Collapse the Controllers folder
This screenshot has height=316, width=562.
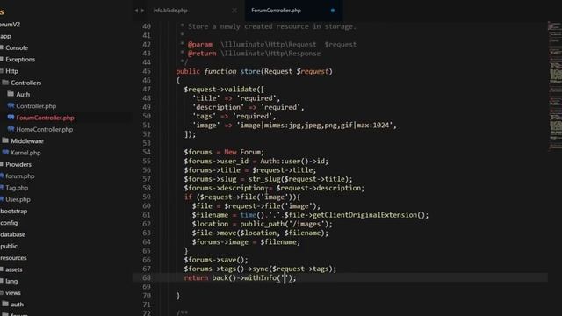coord(25,83)
